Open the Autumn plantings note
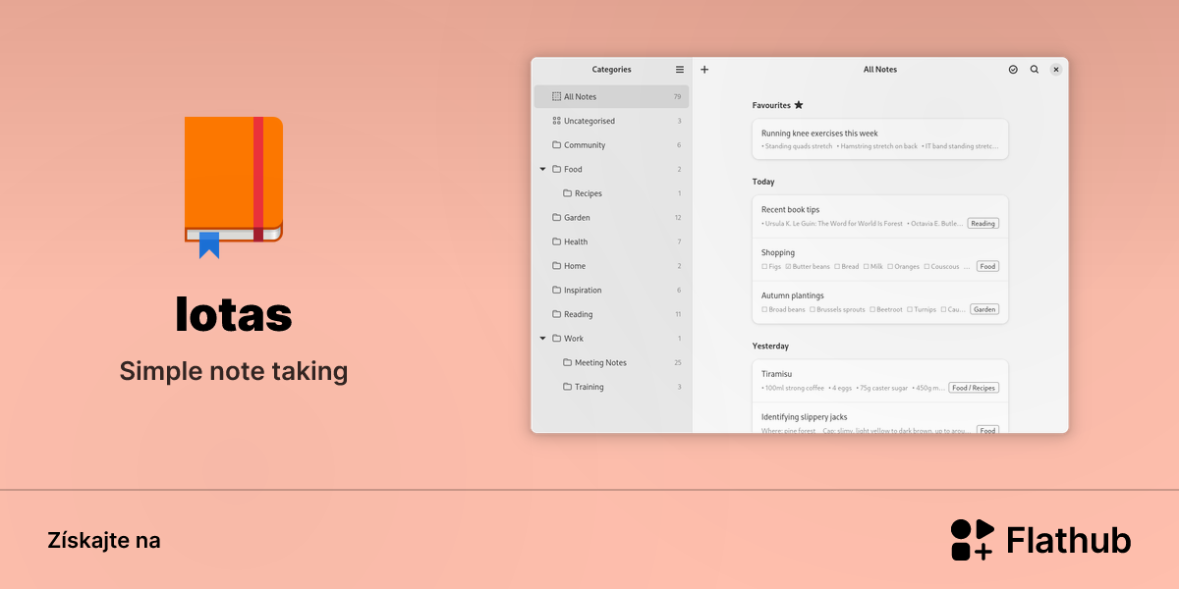 pos(880,302)
